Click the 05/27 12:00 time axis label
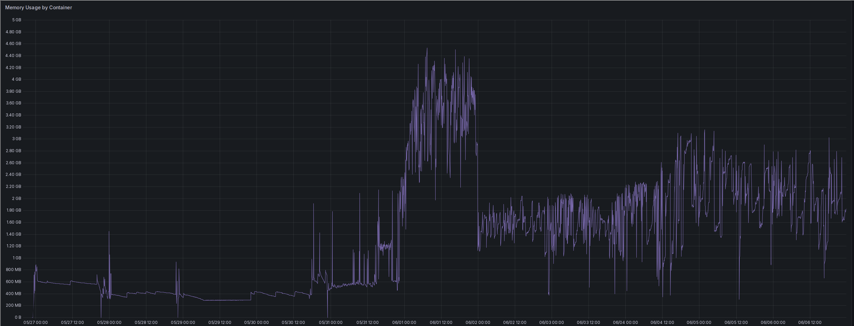854x326 pixels. click(72, 323)
